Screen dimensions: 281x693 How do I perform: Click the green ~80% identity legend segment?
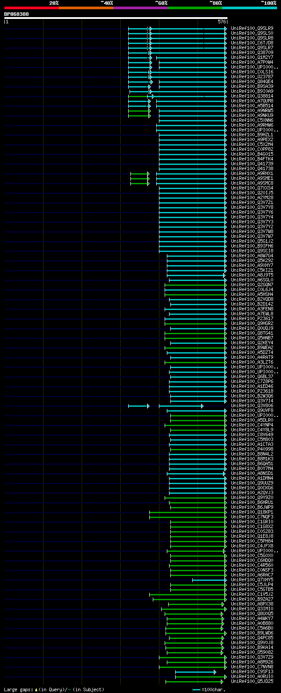(195, 8)
